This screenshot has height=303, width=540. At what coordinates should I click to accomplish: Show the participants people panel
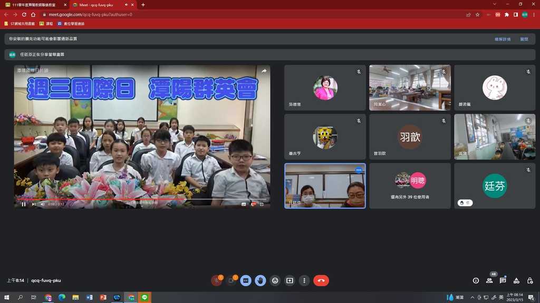click(x=489, y=281)
